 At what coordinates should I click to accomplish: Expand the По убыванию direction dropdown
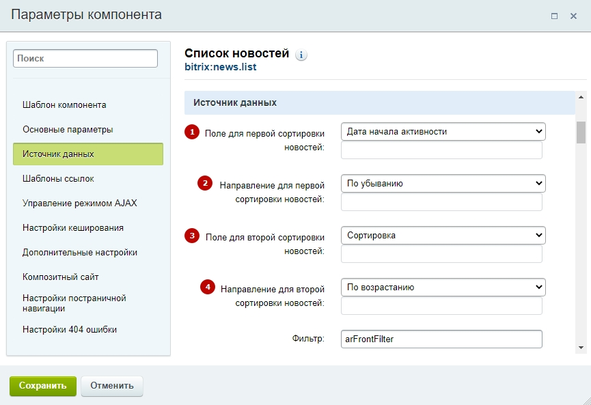(x=443, y=183)
